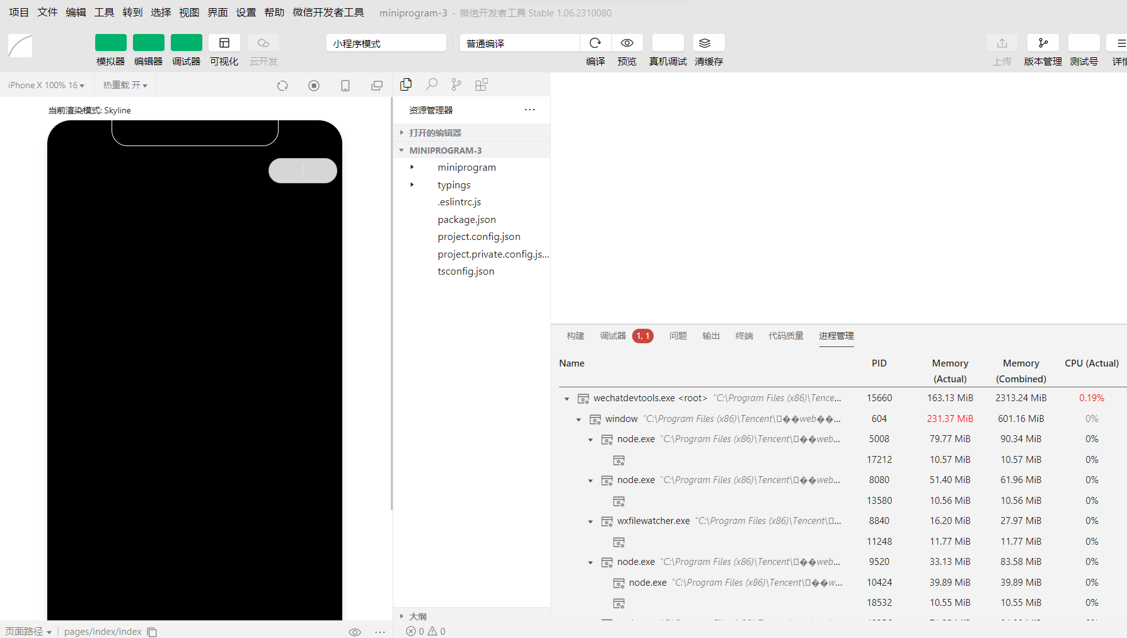Viewport: 1127px width, 638px height.
Task: Click the test account (测试号) button
Action: click(1084, 43)
